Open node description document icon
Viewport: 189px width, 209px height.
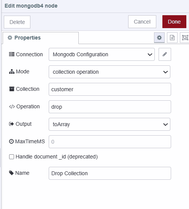pos(172,38)
